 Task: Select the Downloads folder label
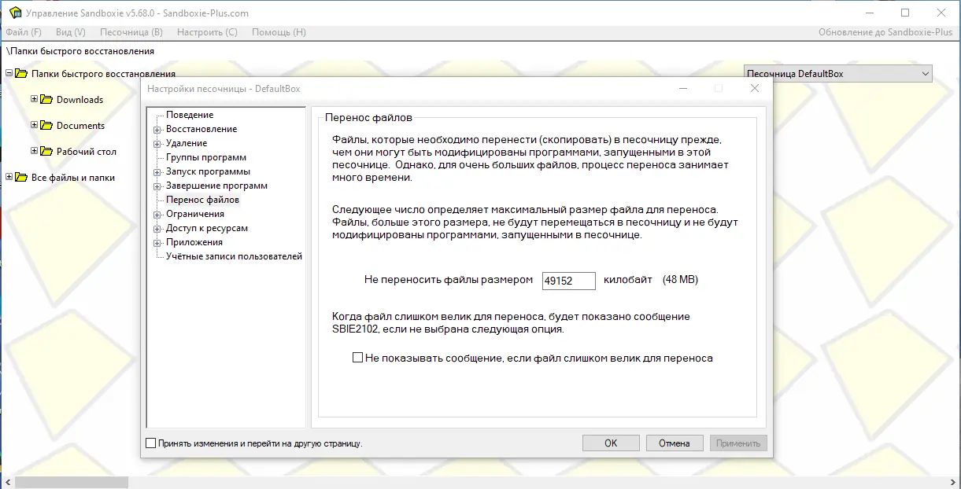[x=80, y=100]
